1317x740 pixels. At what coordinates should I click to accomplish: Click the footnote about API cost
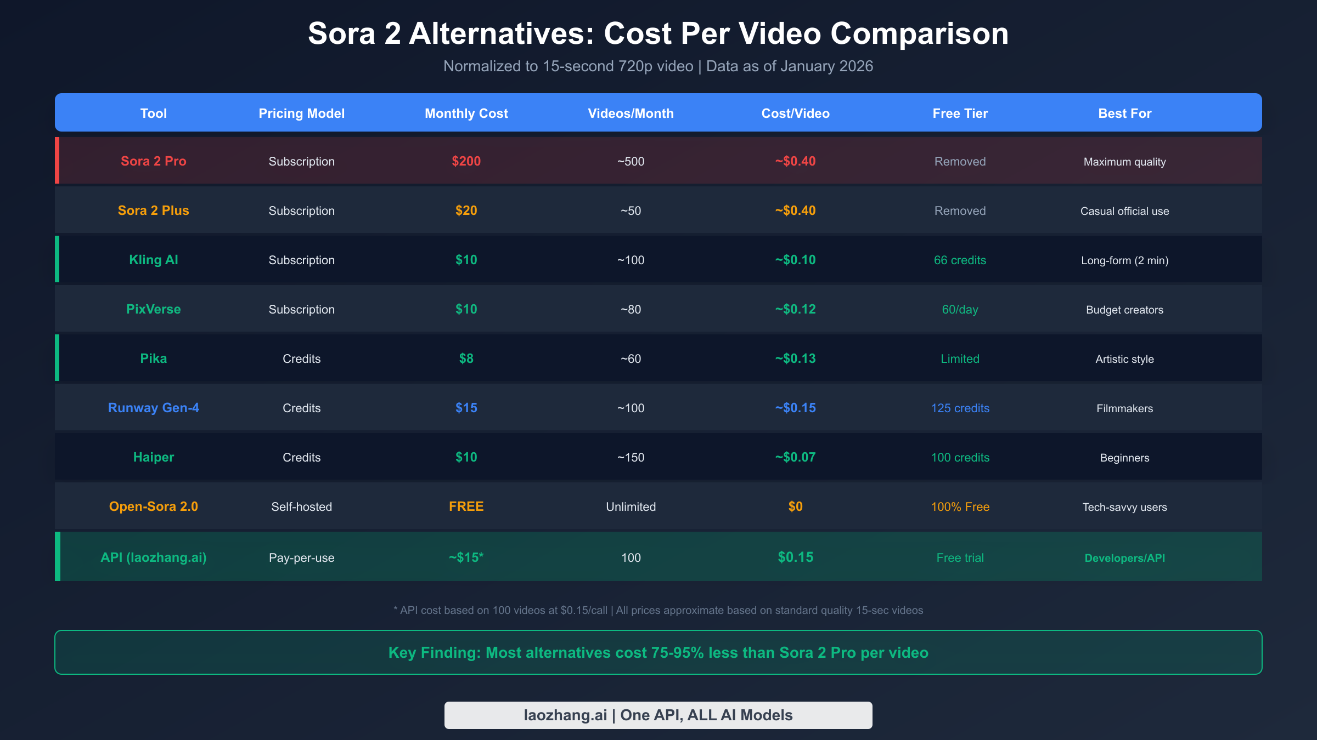658,610
